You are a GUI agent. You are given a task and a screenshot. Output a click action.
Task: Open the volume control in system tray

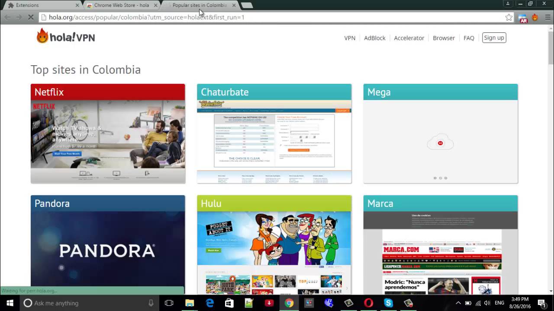487,303
